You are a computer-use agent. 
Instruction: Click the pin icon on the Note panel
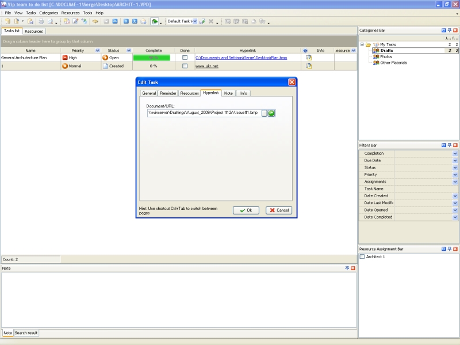(347, 268)
